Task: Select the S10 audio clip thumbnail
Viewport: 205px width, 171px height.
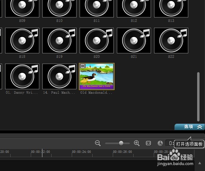Action: pyautogui.click(x=59, y=9)
